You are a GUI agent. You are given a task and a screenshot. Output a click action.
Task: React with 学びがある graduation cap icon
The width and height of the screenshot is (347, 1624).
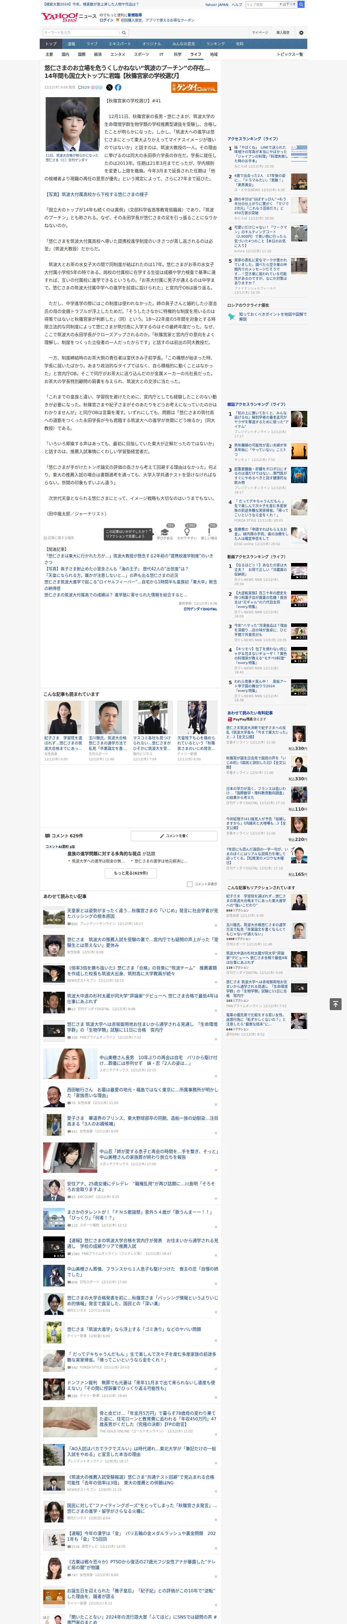click(165, 532)
